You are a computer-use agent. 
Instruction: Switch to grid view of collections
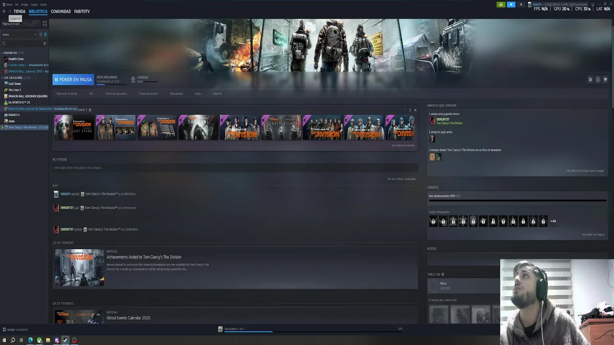pos(45,23)
